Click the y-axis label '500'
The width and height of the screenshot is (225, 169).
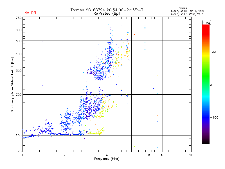pyautogui.click(x=19, y=41)
